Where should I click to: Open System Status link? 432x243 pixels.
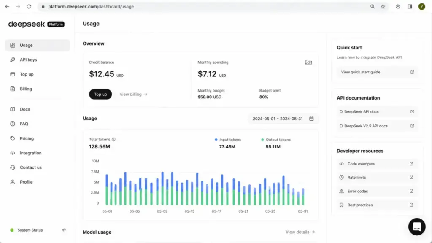[x=30, y=230]
